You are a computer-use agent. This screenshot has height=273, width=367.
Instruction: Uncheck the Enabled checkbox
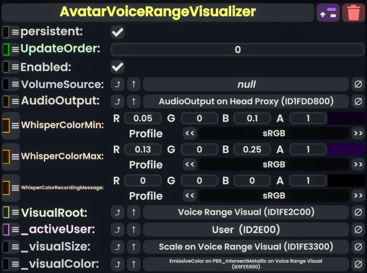click(117, 67)
